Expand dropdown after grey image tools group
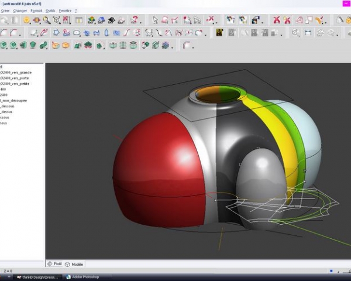 point(281,35)
